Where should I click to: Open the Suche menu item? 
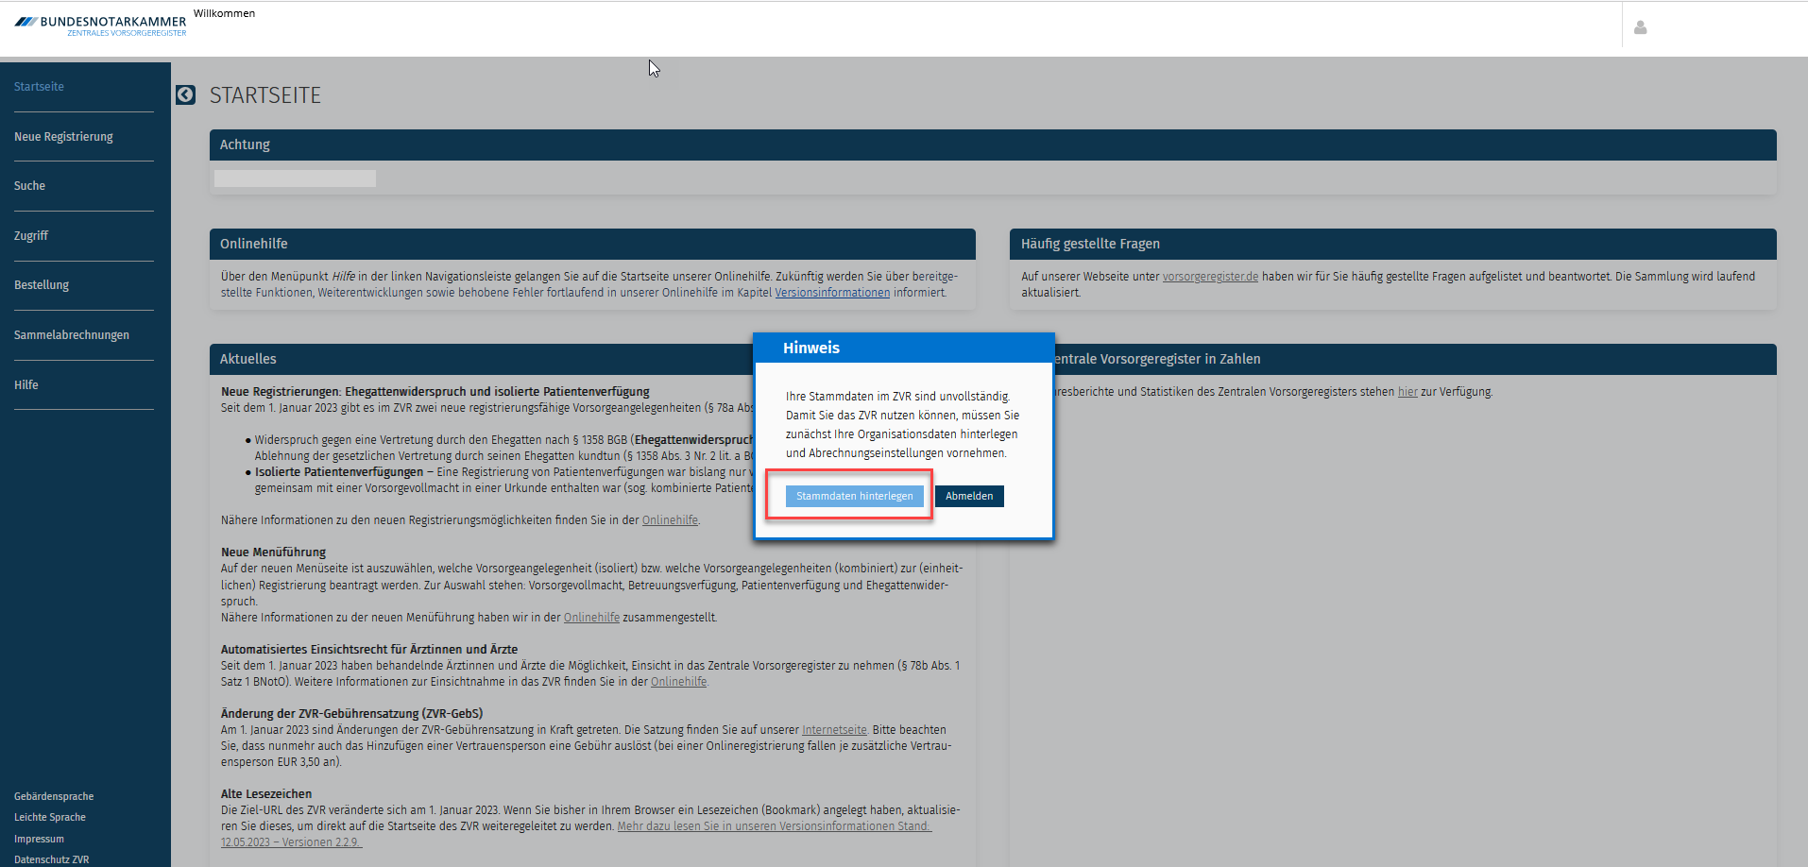(29, 186)
